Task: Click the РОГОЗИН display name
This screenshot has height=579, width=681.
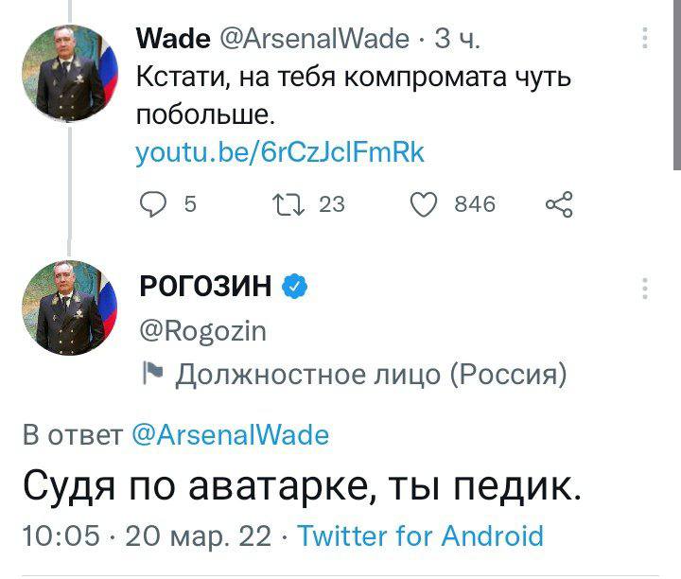Action: click(x=204, y=285)
